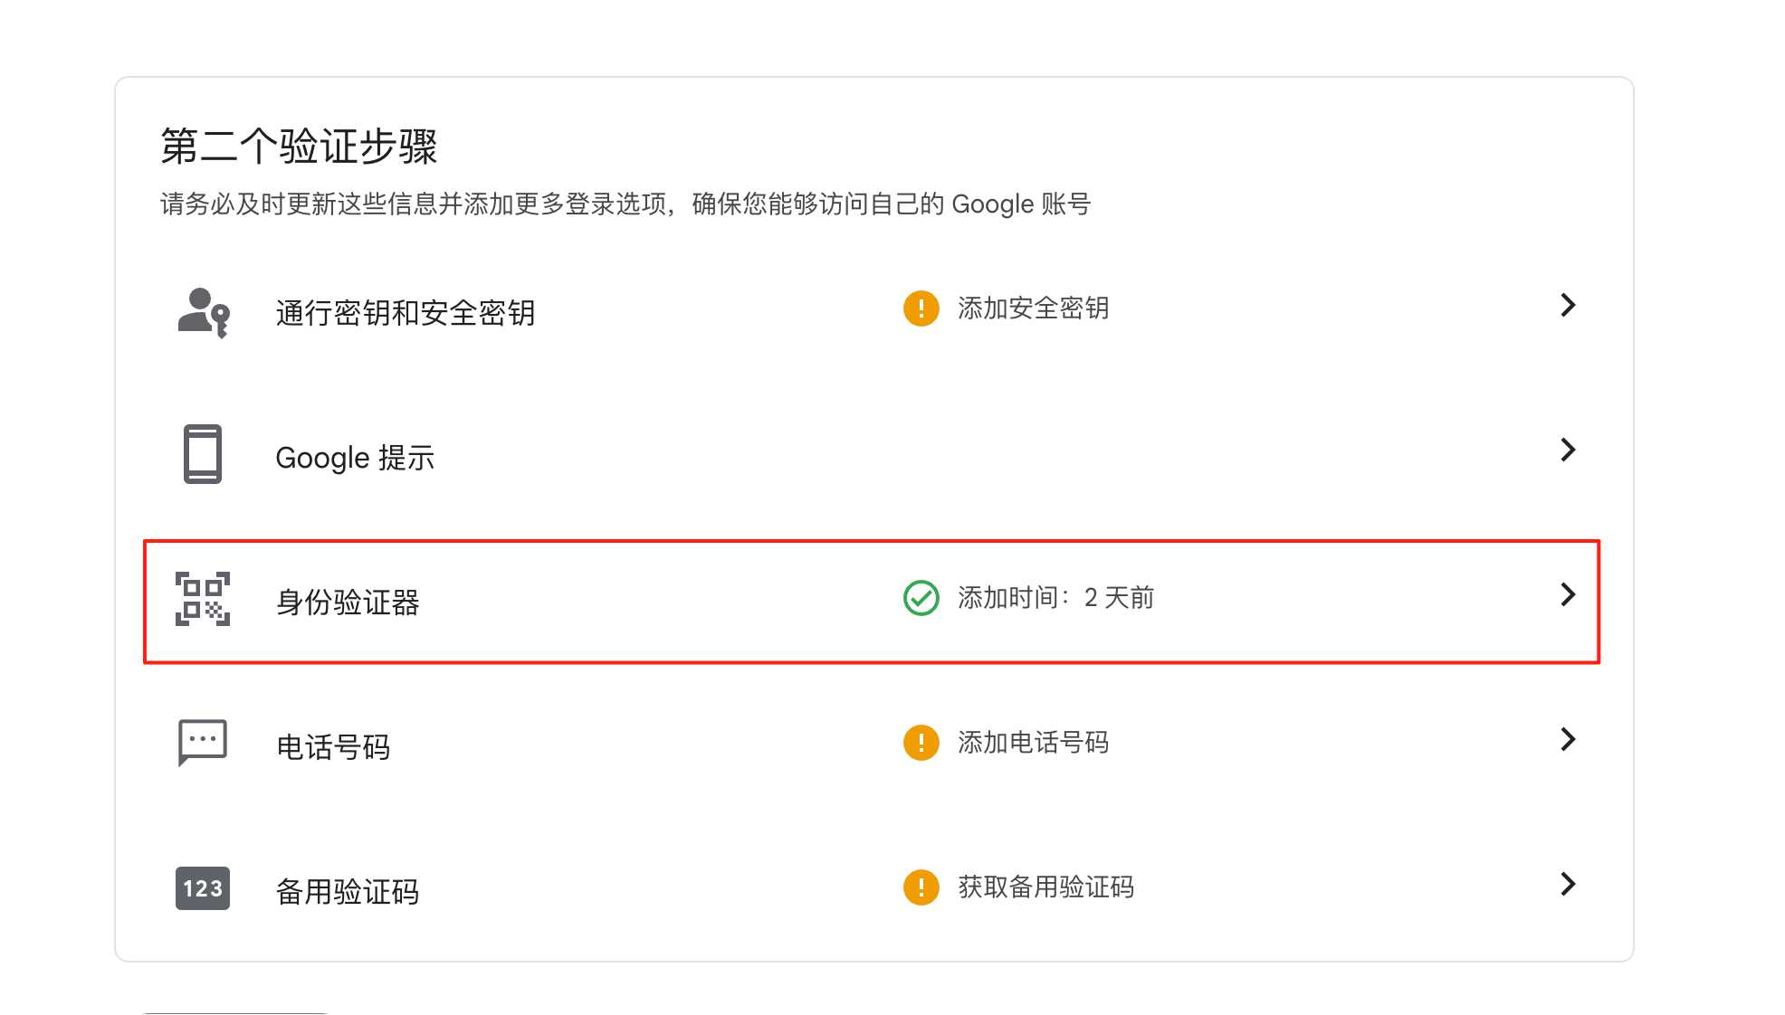
Task: Click the 添加安全密钥 link text
Action: pos(1033,308)
